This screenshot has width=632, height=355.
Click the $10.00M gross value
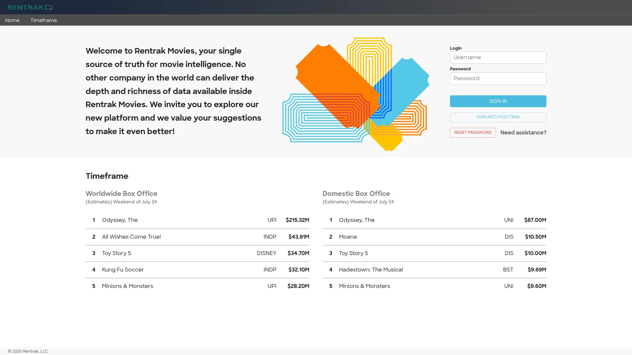pyautogui.click(x=536, y=253)
